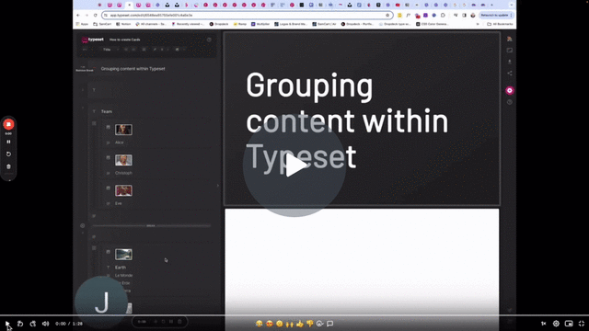Enable picture-in-picture mode
589x331 pixels.
click(569, 324)
